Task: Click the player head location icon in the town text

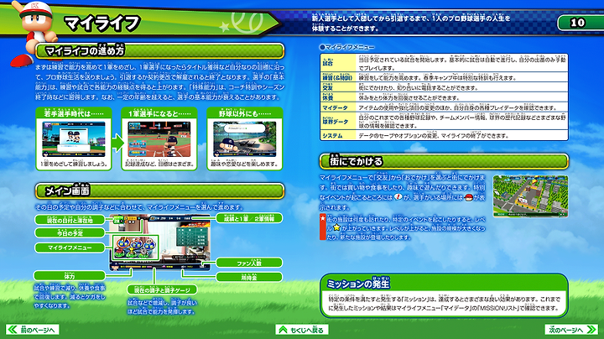Action: (x=469, y=197)
